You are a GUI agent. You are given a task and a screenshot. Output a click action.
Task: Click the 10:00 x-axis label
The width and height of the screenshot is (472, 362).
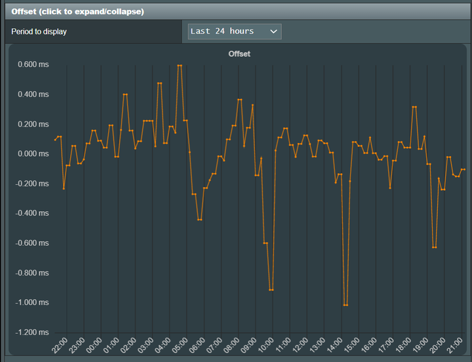tap(265, 345)
